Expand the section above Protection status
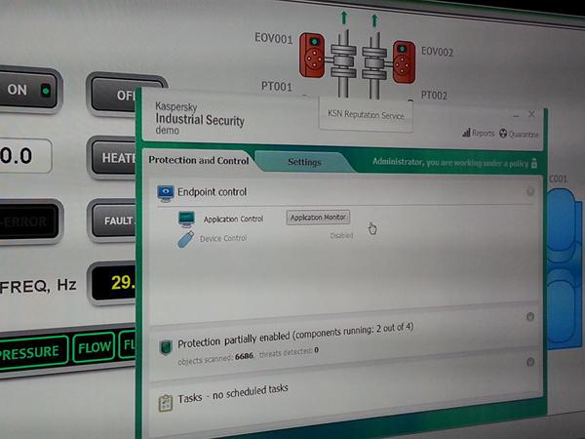This screenshot has height=439, width=585. [529, 316]
